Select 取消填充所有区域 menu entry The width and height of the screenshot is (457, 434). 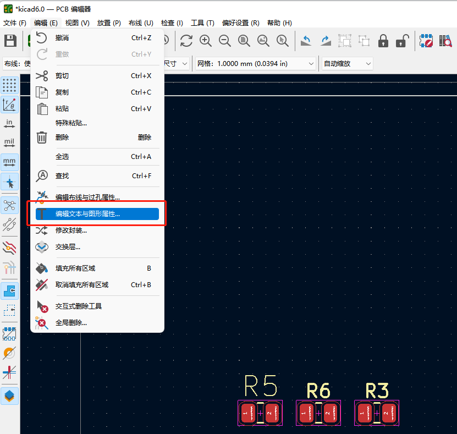click(97, 285)
